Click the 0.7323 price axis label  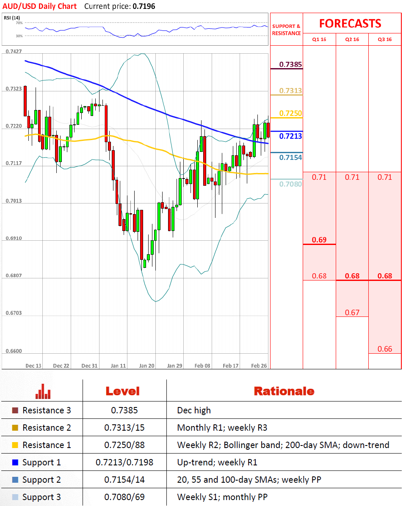point(14,88)
